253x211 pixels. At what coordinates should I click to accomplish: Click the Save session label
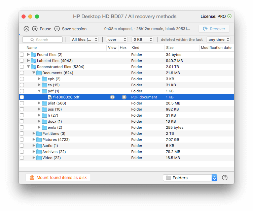click(74, 29)
